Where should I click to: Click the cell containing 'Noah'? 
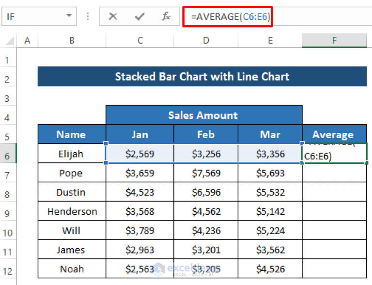[x=72, y=269]
